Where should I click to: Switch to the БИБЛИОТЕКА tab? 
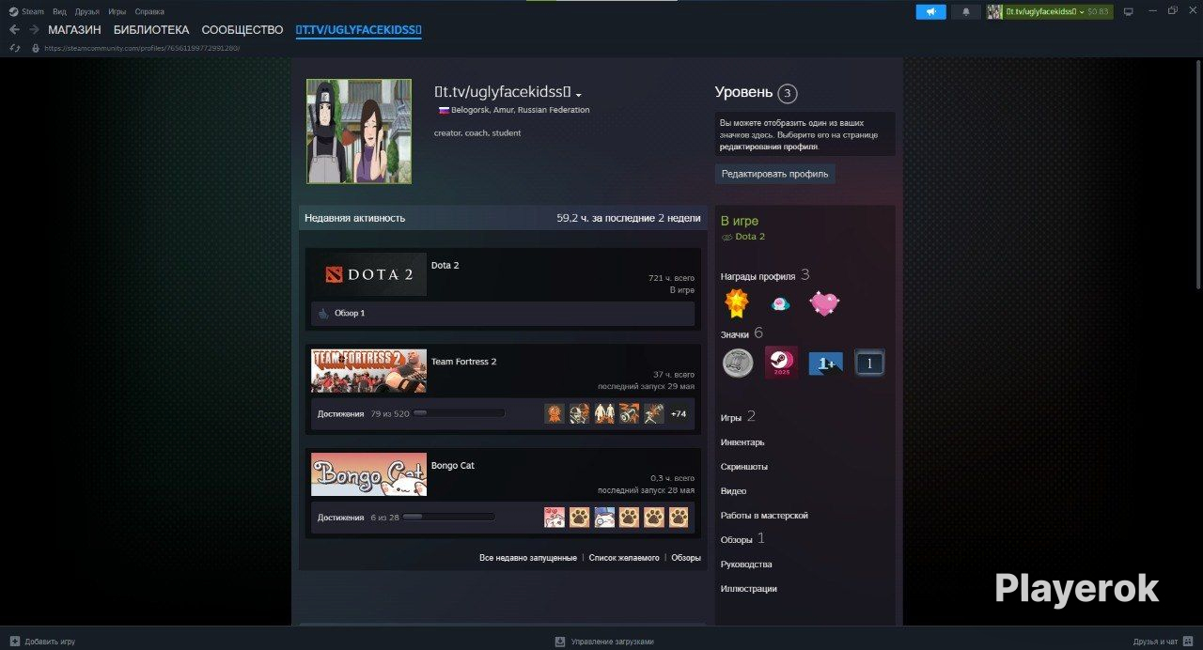pyautogui.click(x=151, y=30)
